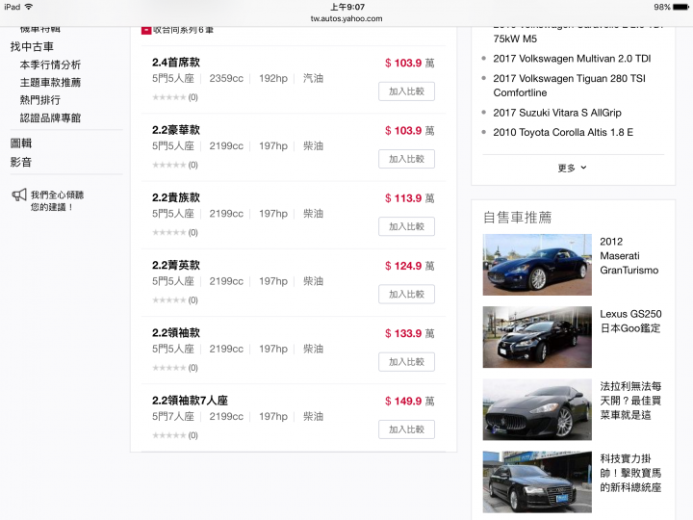
Task: Expand the 更多 chevron in the car list
Action: click(583, 168)
